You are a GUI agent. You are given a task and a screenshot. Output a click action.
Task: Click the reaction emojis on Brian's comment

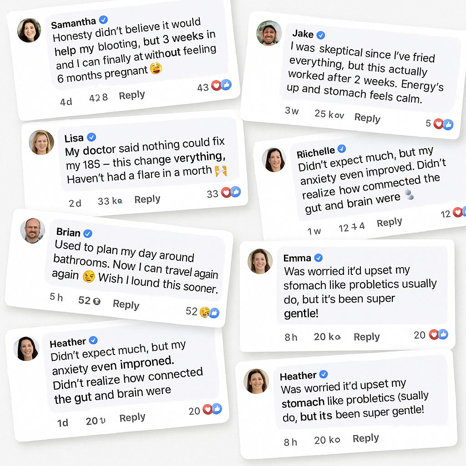[209, 312]
